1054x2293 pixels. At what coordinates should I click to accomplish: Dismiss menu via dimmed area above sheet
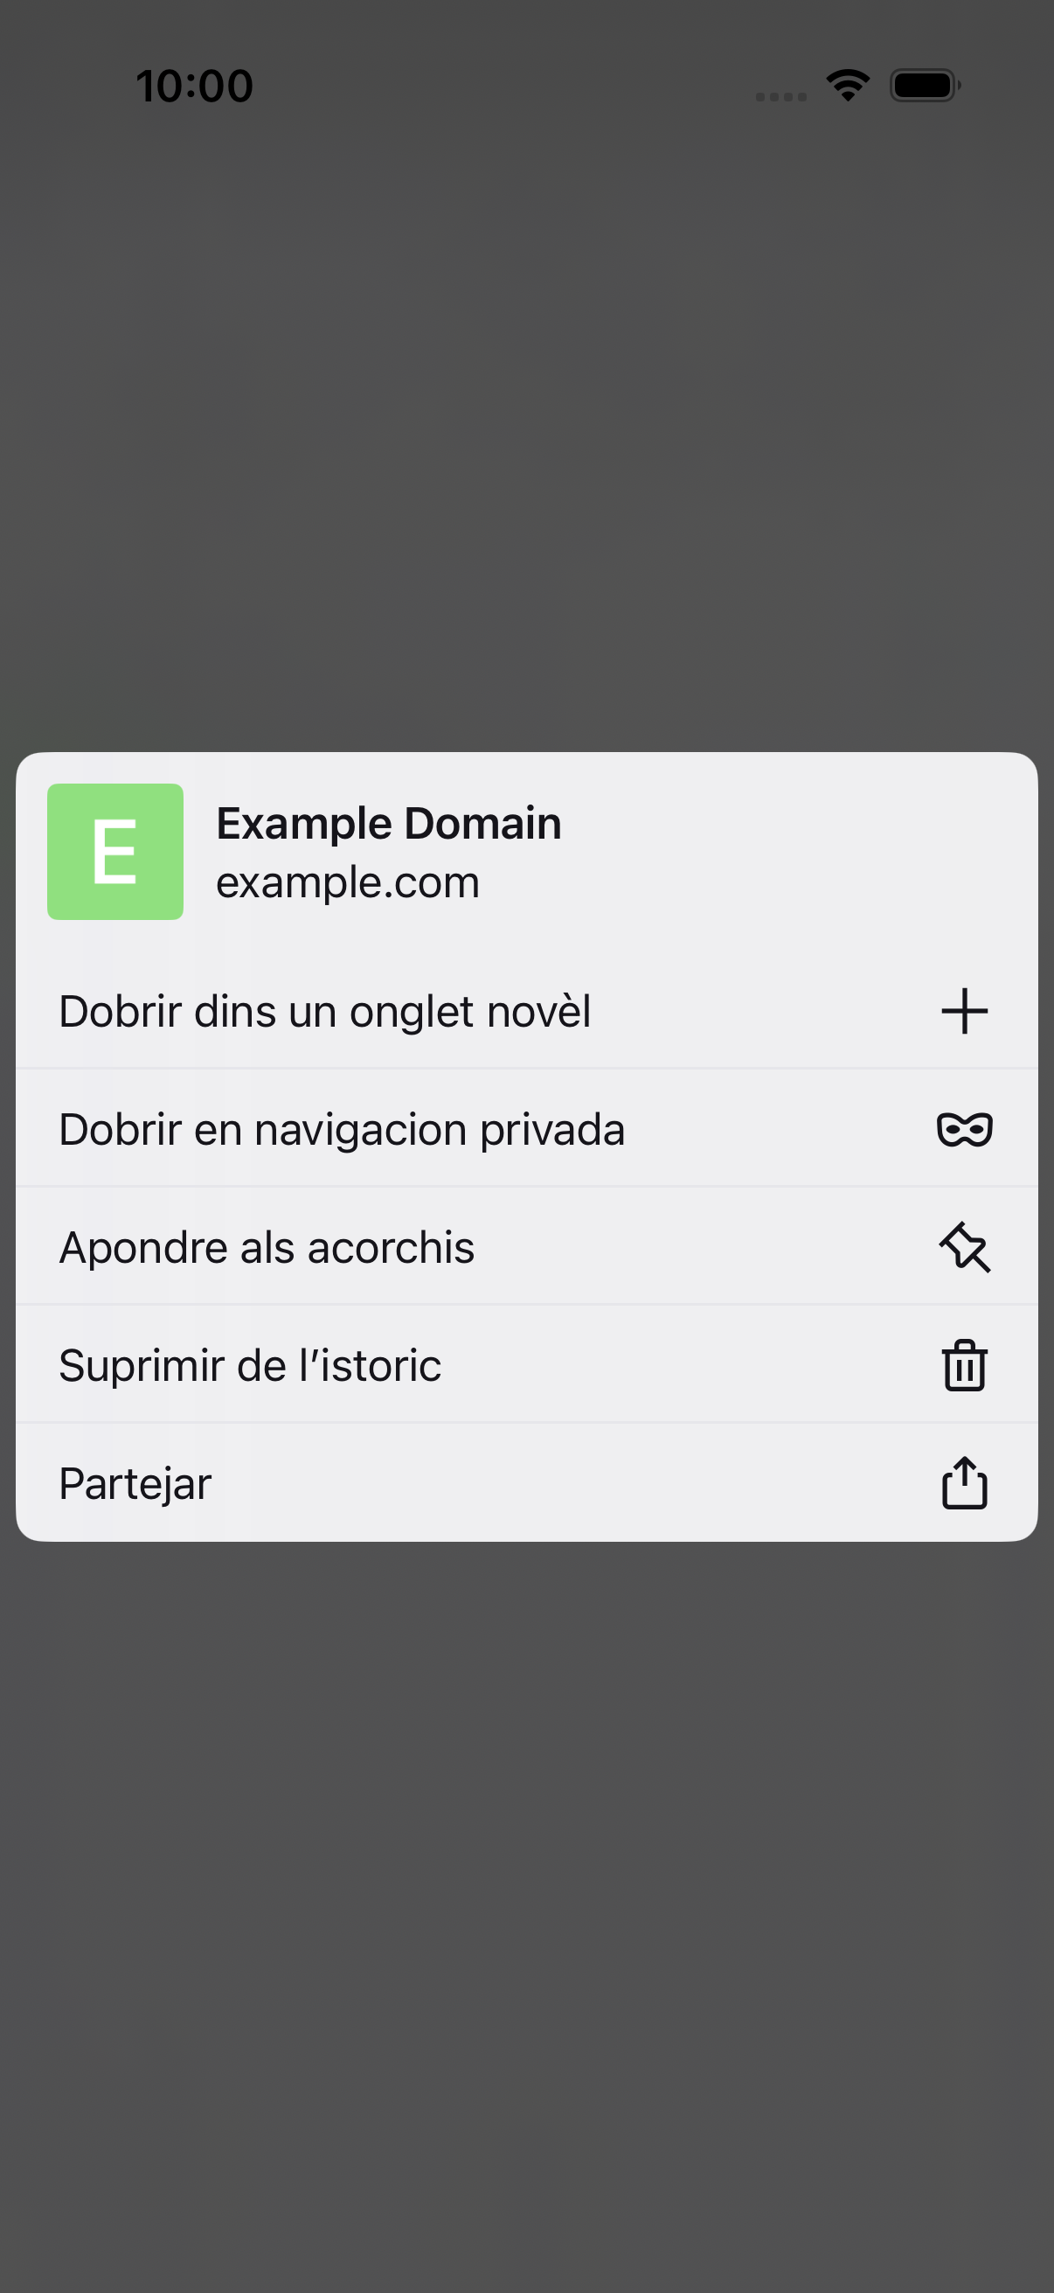click(x=526, y=428)
